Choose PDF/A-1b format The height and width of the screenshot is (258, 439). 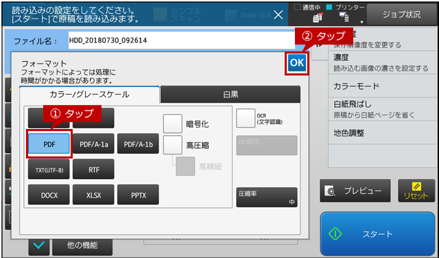click(138, 144)
